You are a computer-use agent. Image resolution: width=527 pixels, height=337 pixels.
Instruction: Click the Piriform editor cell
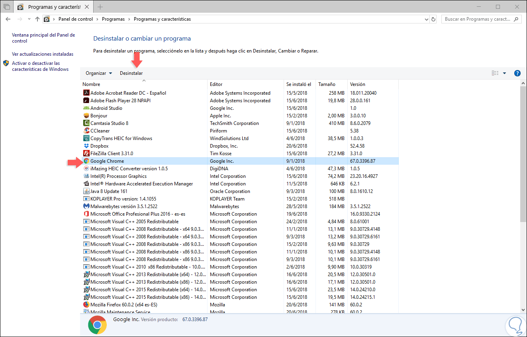coord(218,131)
